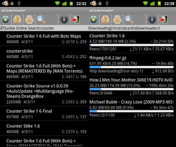Tap aDownloader title on 22:32 search screen
176x147 pixels.
click(13, 10)
